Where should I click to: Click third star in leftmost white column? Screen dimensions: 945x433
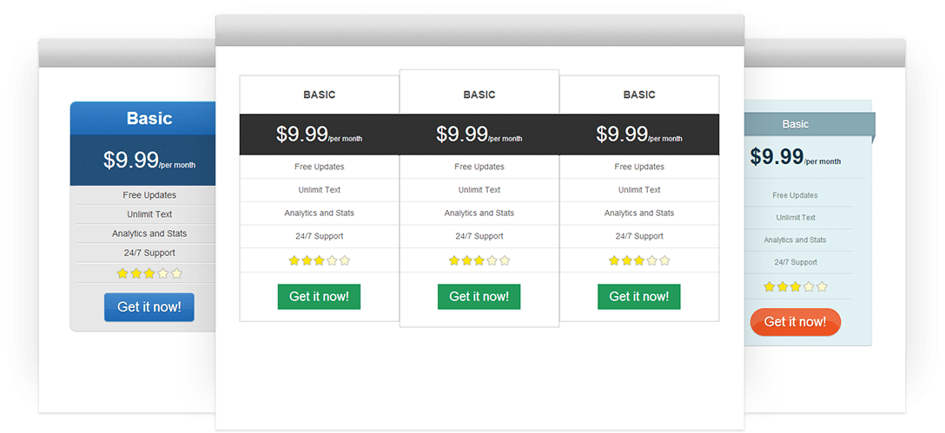320,261
